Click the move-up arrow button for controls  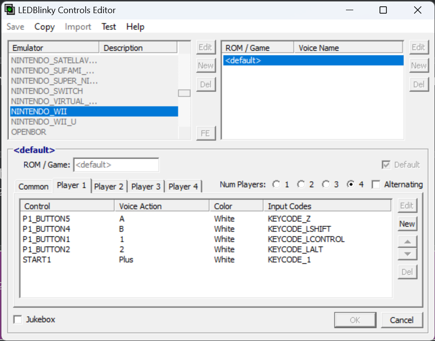(407, 242)
